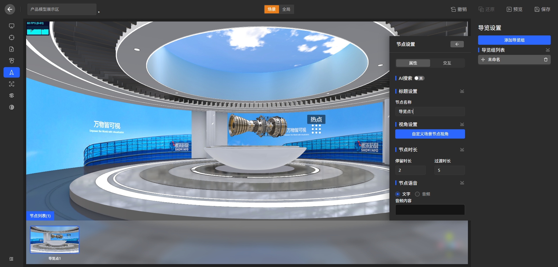Toggle the AI搜索 switch
This screenshot has height=267, width=558.
(419, 78)
